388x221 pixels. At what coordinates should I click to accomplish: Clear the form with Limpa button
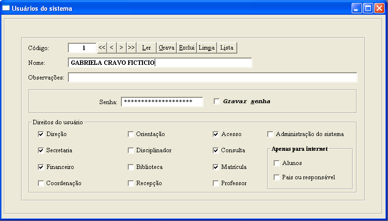click(206, 48)
